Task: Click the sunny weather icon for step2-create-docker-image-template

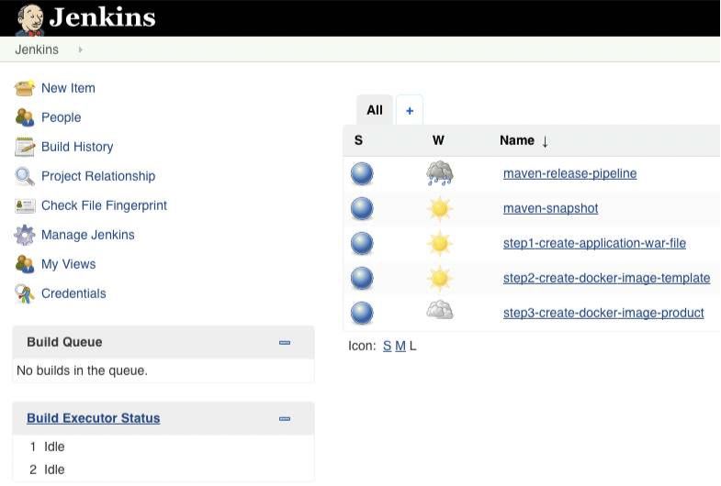Action: [x=440, y=278]
